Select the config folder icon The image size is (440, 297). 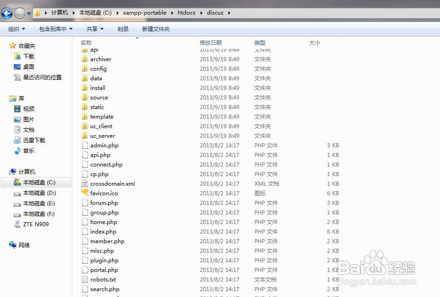pos(85,68)
